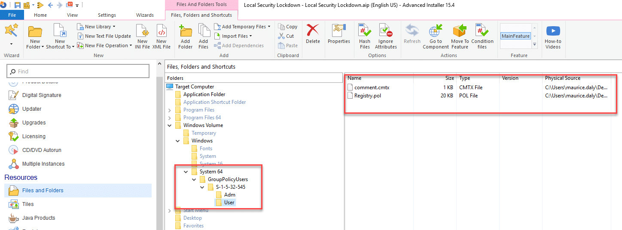Select the Adm folder in tree

click(x=229, y=195)
